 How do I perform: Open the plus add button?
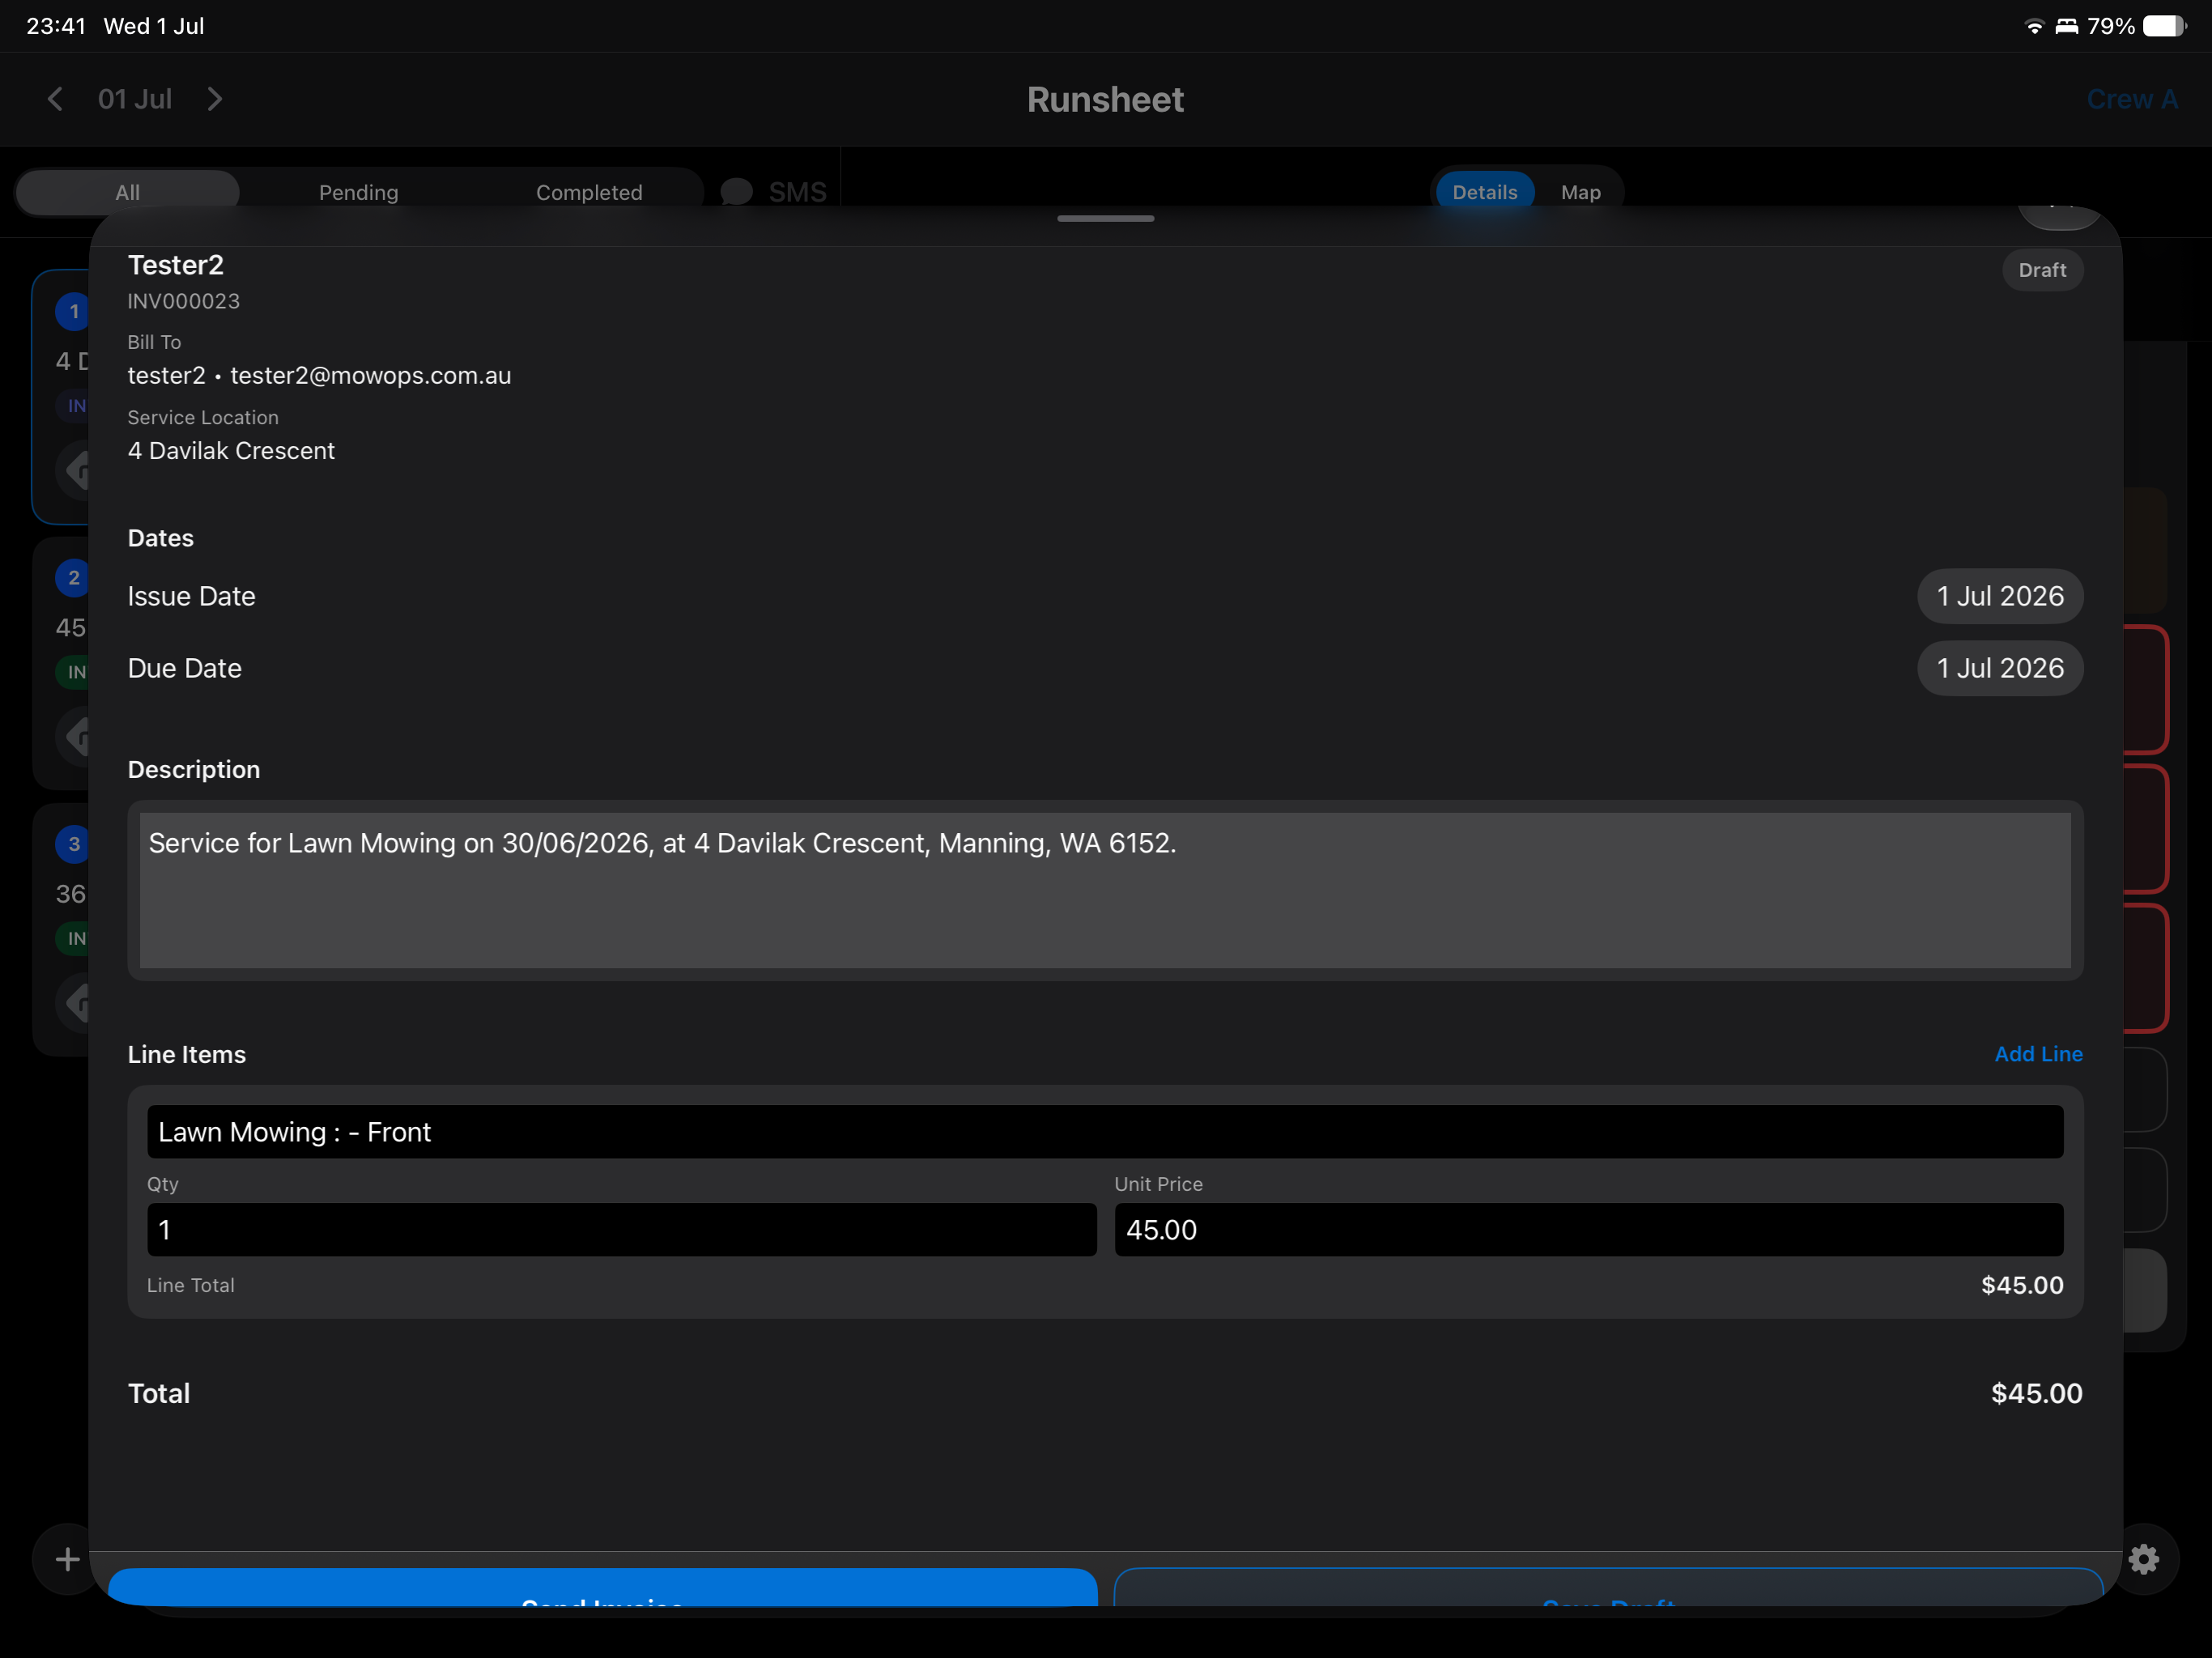pos(67,1559)
